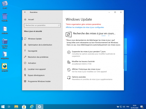Click the Rechercher un paramètre search field
This screenshot has height=109, width=146.
point(42,25)
